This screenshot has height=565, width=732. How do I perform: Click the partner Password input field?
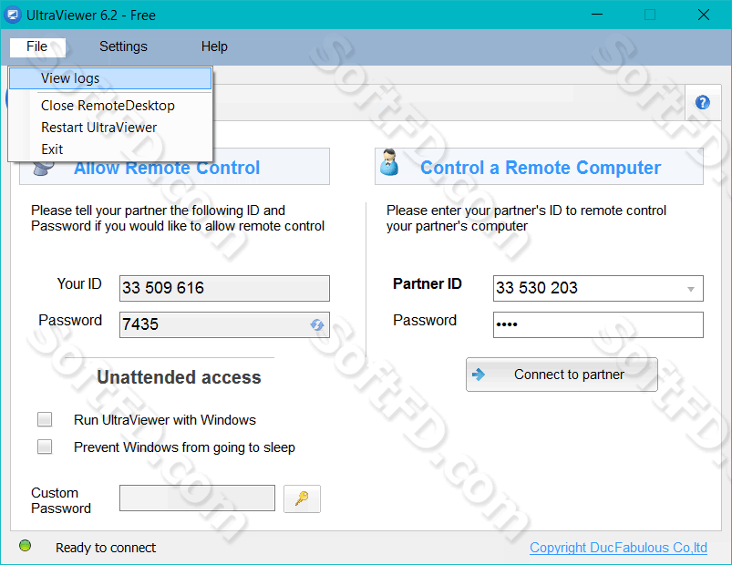click(x=598, y=324)
